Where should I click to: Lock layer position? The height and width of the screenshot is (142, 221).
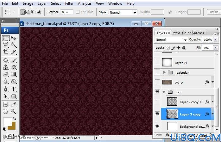tap(179, 48)
